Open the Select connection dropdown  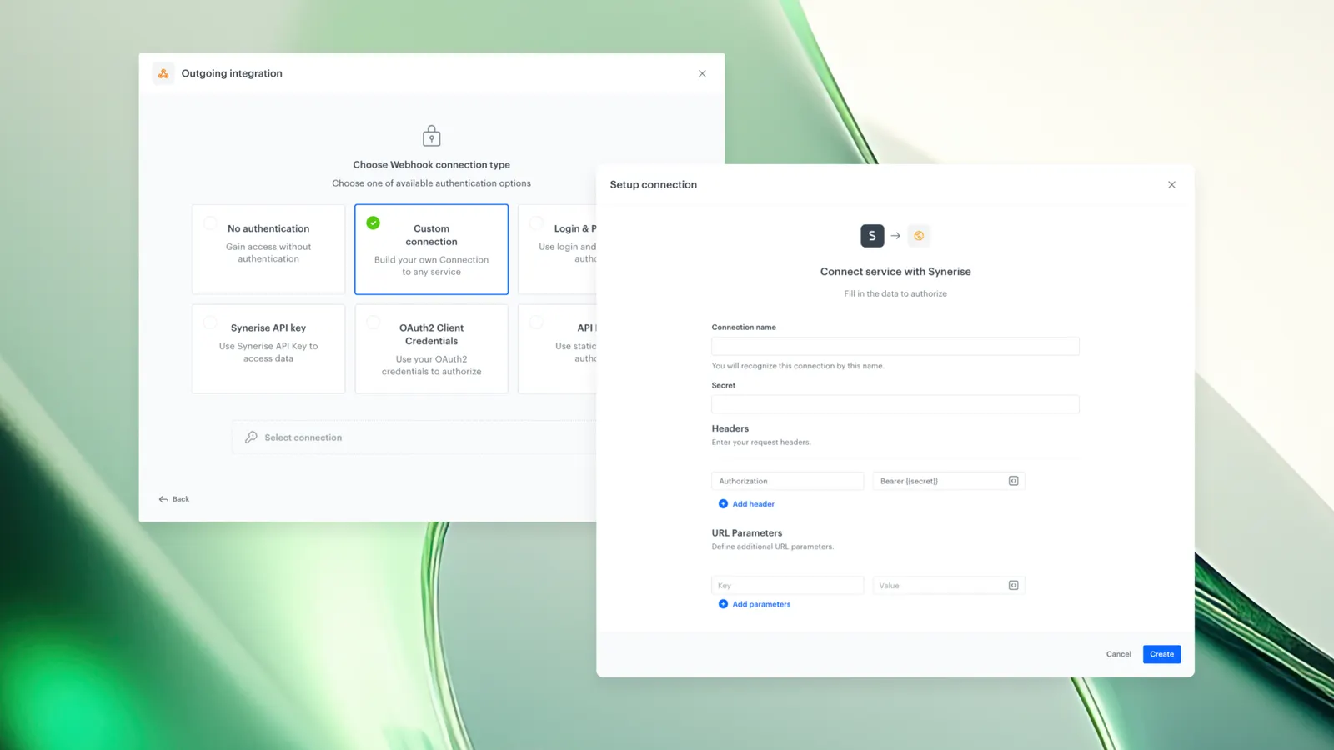click(x=414, y=437)
